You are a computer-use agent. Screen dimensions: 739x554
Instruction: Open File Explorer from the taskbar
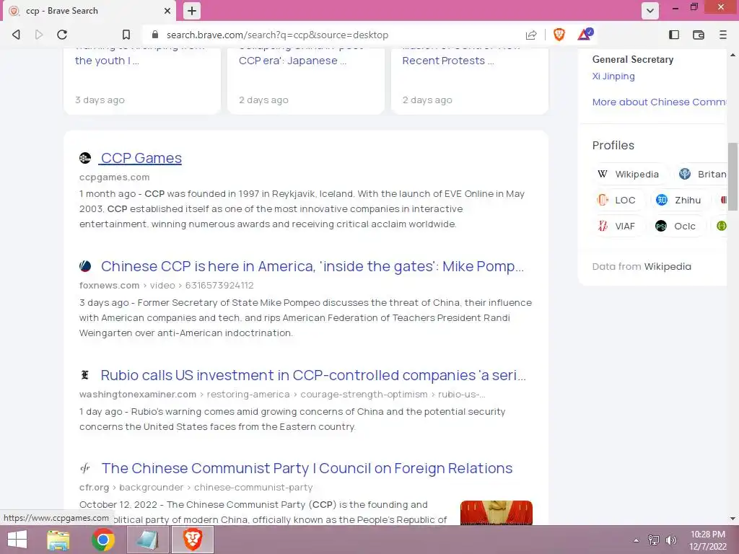coord(58,540)
